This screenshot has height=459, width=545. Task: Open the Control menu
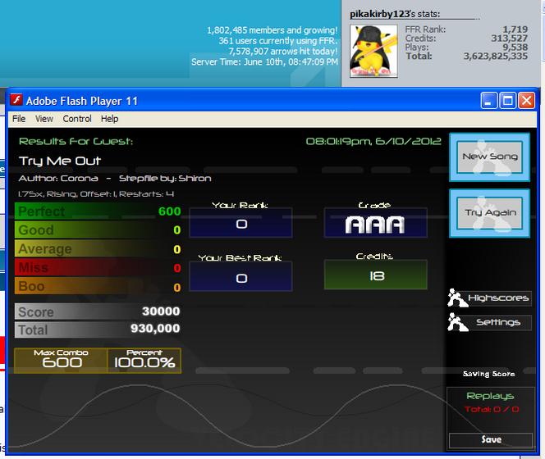tap(77, 119)
